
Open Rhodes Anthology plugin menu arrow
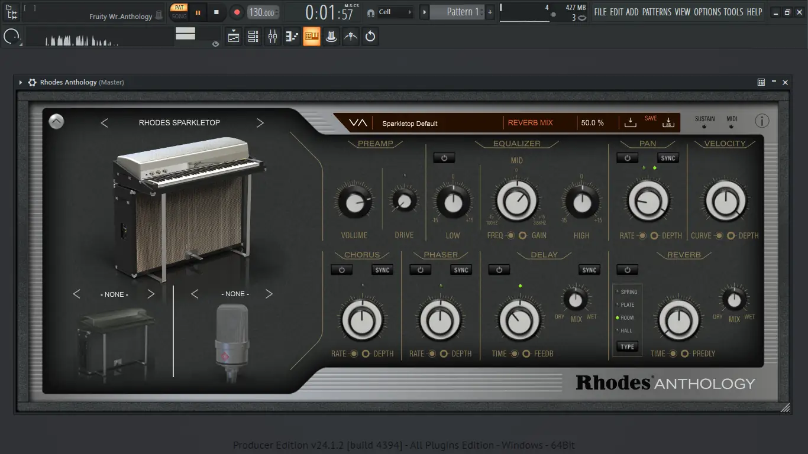pos(21,82)
